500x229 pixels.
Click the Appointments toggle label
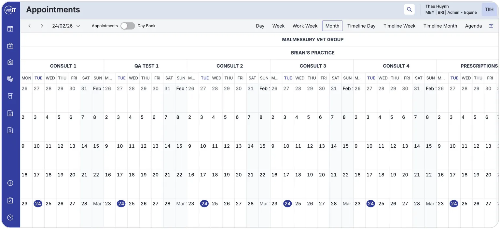tap(105, 26)
